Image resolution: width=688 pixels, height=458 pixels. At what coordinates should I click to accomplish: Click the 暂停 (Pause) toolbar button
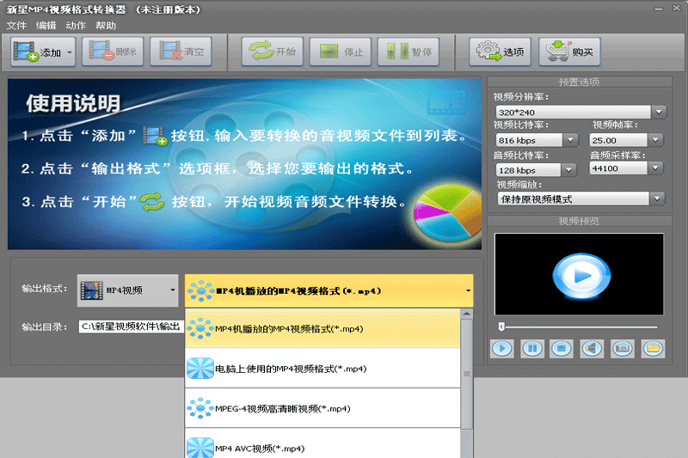[x=408, y=52]
